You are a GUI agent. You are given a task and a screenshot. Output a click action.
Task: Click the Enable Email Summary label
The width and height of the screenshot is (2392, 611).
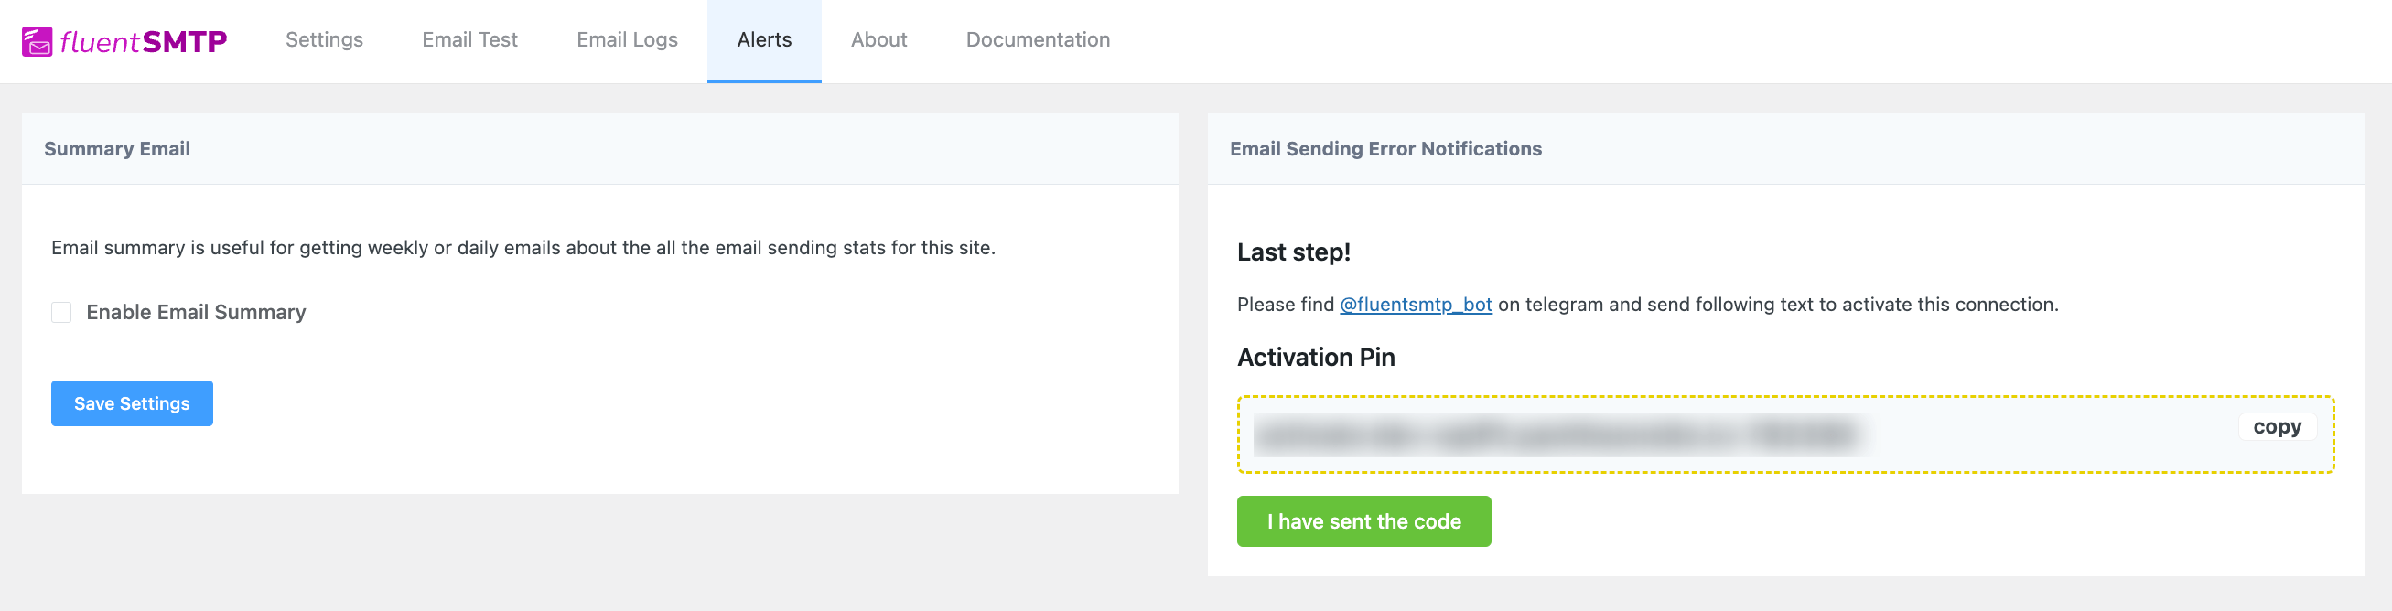coord(196,312)
